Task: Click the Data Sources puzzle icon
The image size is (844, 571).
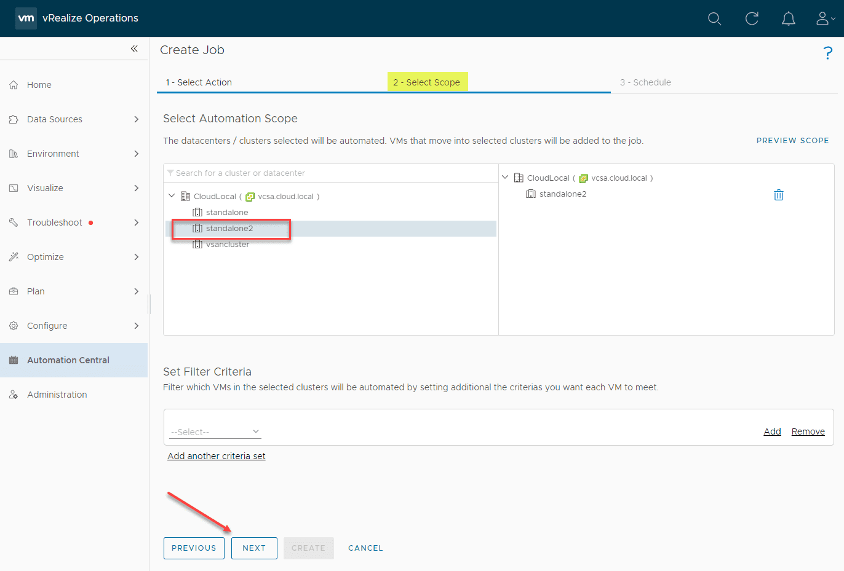Action: tap(14, 119)
